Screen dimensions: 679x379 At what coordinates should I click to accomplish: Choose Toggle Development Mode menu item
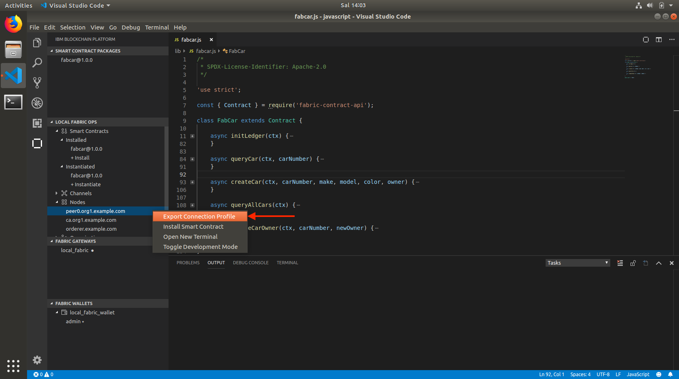click(200, 247)
